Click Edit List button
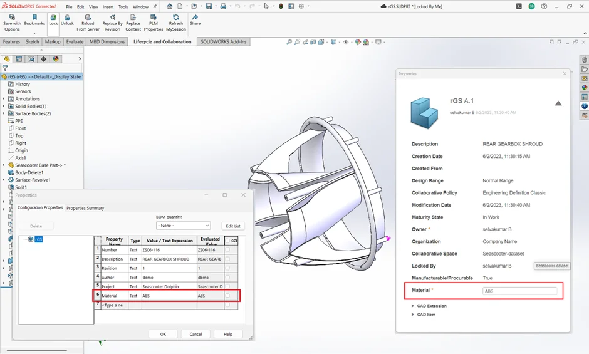Viewport: 589px width, 354px height. click(x=233, y=226)
